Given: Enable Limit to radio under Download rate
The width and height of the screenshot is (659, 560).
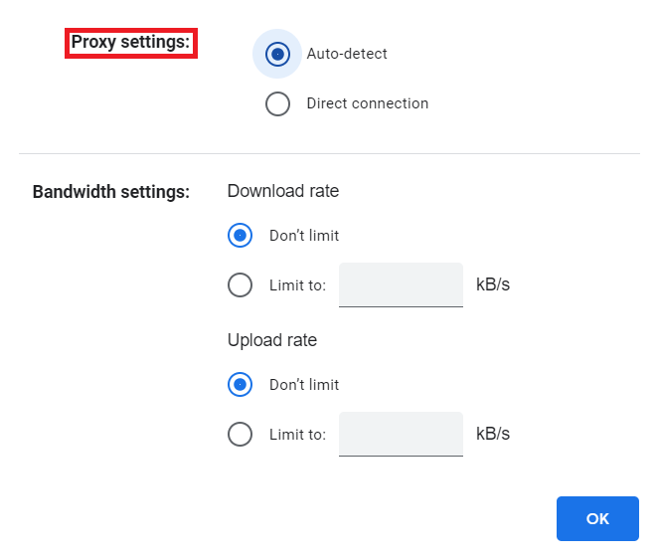Looking at the screenshot, I should (240, 285).
